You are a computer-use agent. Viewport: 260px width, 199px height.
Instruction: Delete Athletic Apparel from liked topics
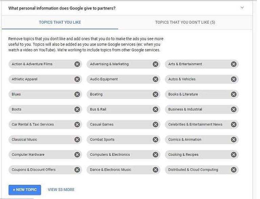77,79
